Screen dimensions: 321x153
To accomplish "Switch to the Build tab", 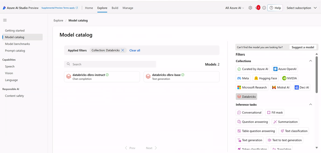I will (x=115, y=8).
